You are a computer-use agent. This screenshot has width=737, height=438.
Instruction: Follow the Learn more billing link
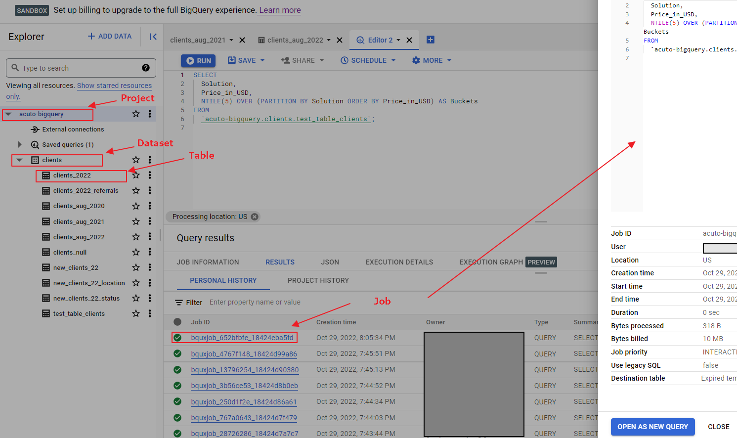tap(280, 10)
